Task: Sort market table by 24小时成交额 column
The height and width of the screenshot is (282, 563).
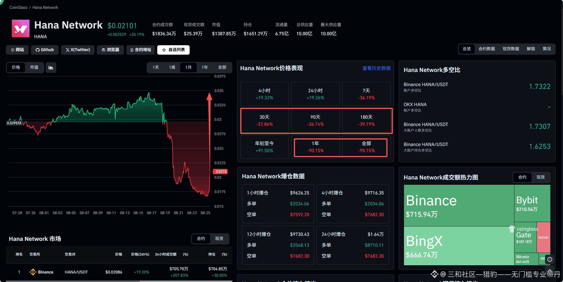Action: click(x=166, y=254)
